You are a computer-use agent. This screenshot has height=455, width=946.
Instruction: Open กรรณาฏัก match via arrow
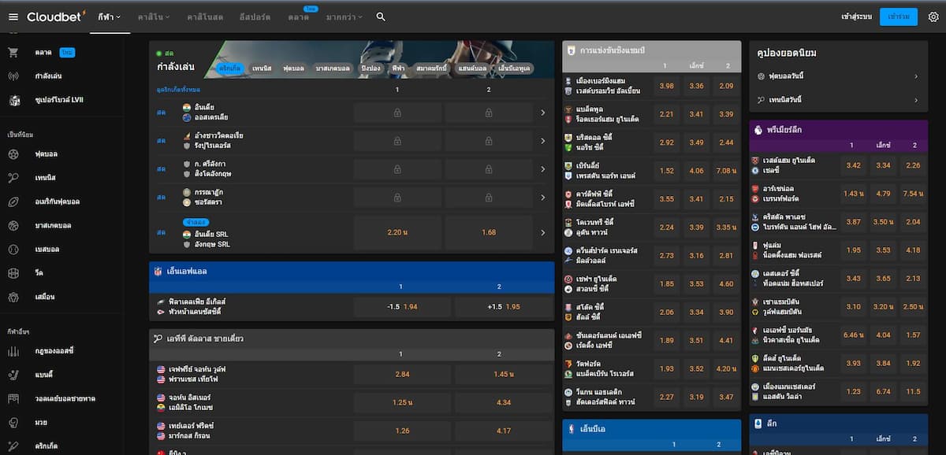coord(542,198)
